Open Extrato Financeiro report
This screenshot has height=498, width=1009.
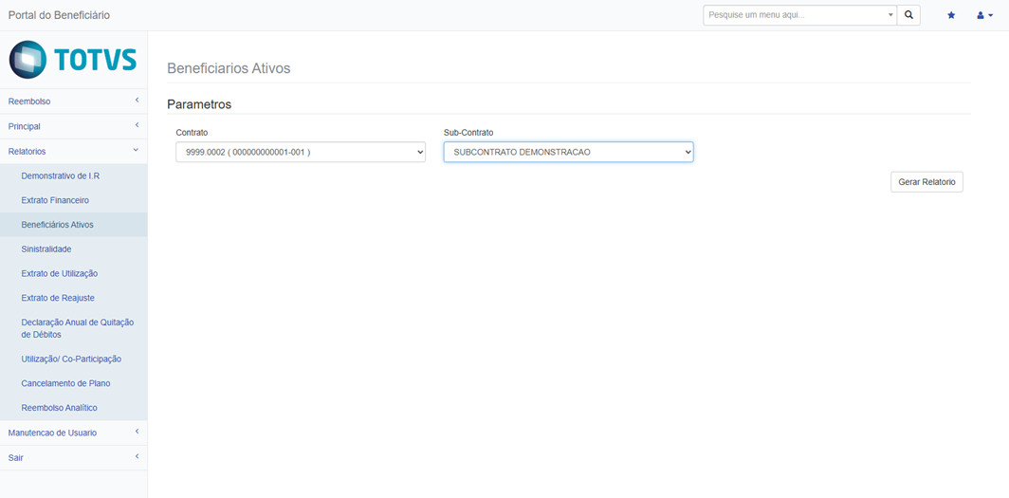55,200
